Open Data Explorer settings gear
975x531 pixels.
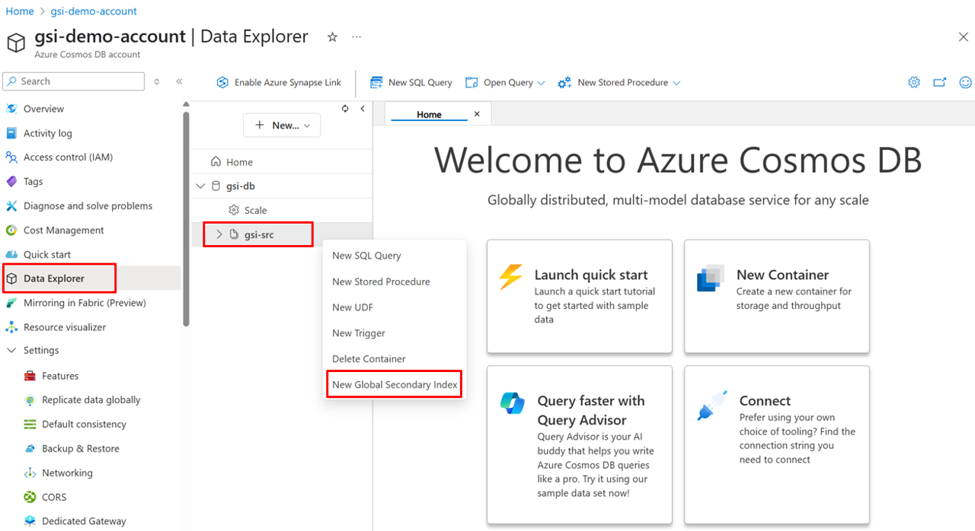(914, 82)
